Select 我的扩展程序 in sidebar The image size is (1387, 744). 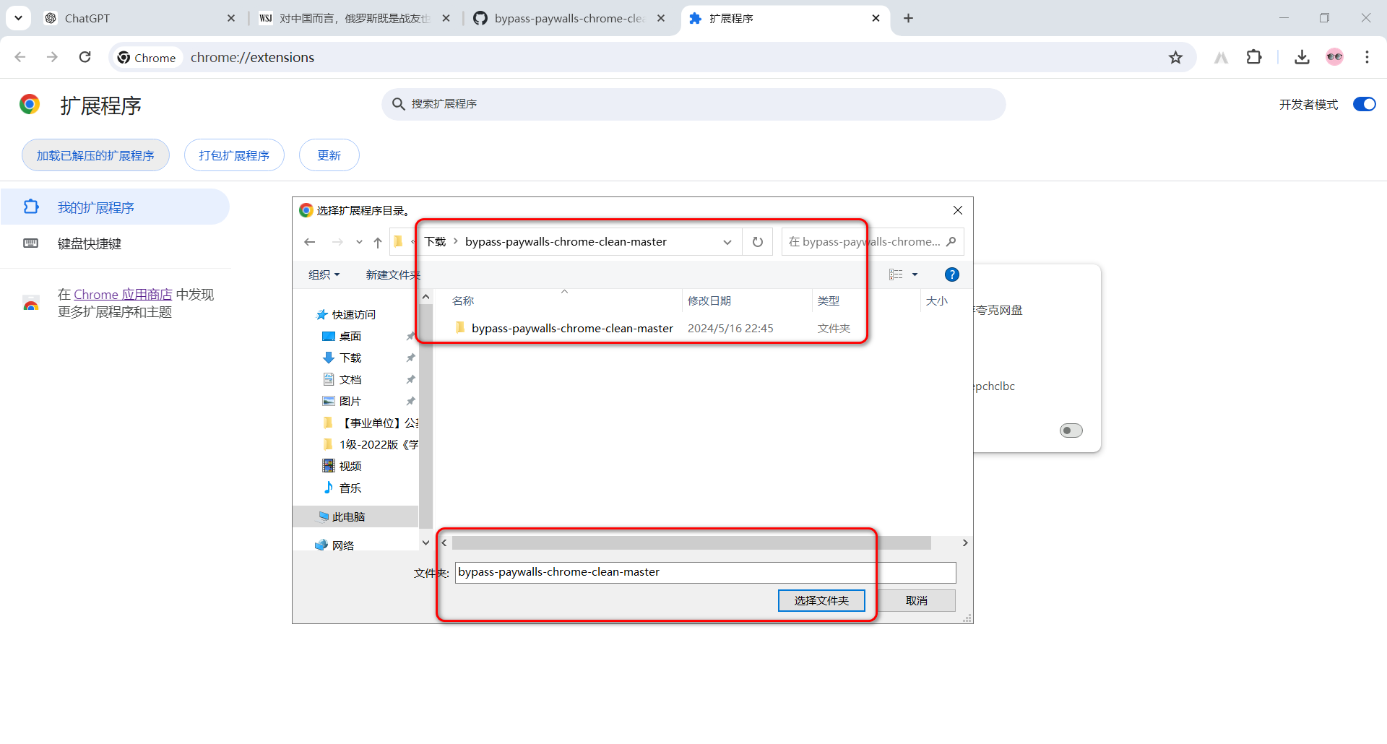[115, 207]
